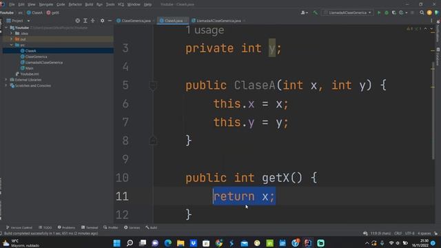Start debugging with the green bug icon

pyautogui.click(x=387, y=12)
